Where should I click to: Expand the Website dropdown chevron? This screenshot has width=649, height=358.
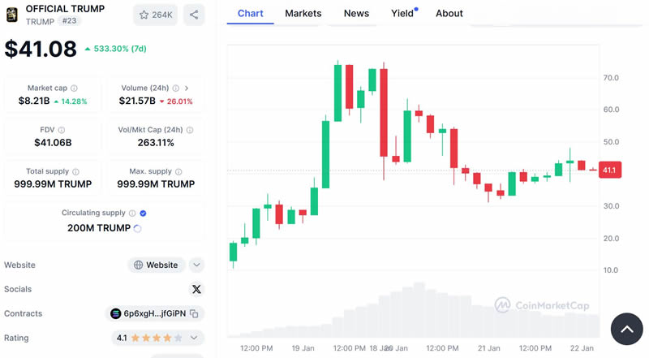point(196,265)
